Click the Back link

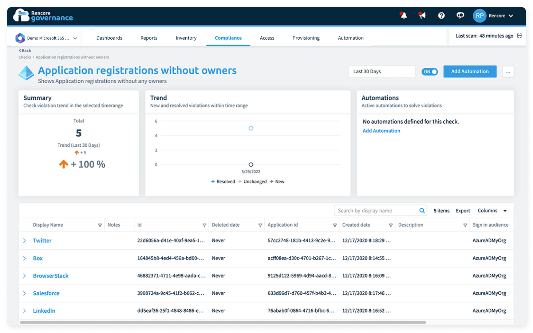pos(25,51)
